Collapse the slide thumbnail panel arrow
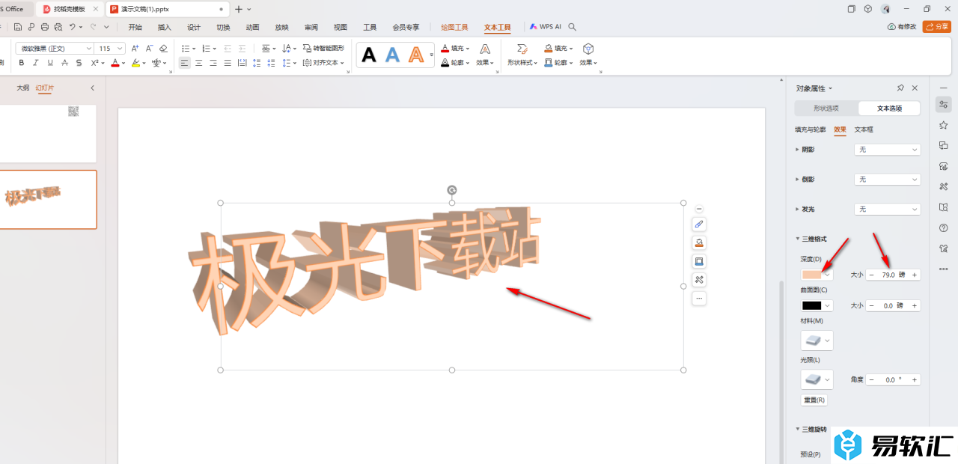 click(x=93, y=88)
